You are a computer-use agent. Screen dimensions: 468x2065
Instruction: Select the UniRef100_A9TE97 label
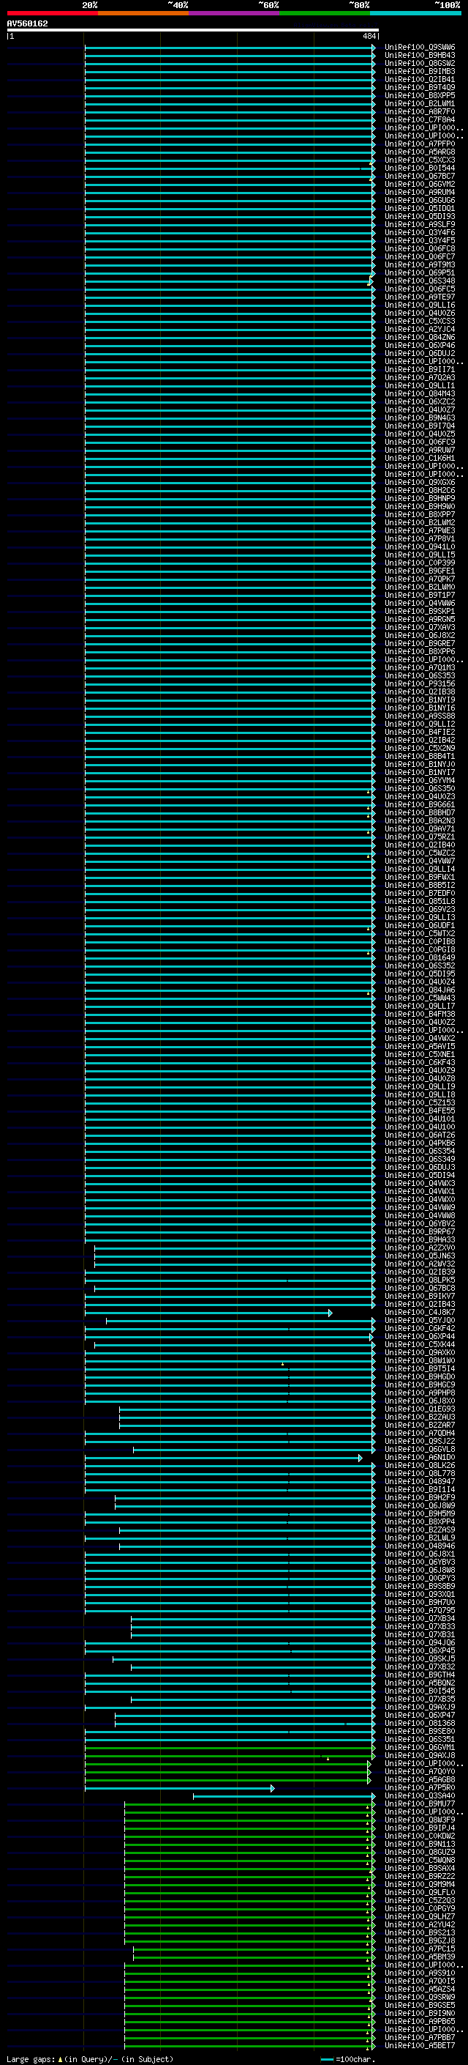[420, 297]
